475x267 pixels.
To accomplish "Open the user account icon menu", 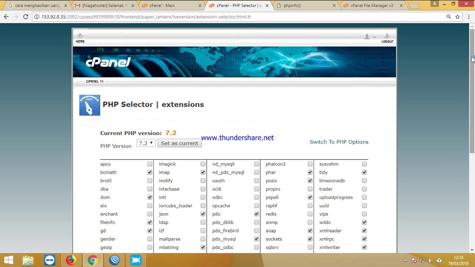I will 370,37.
